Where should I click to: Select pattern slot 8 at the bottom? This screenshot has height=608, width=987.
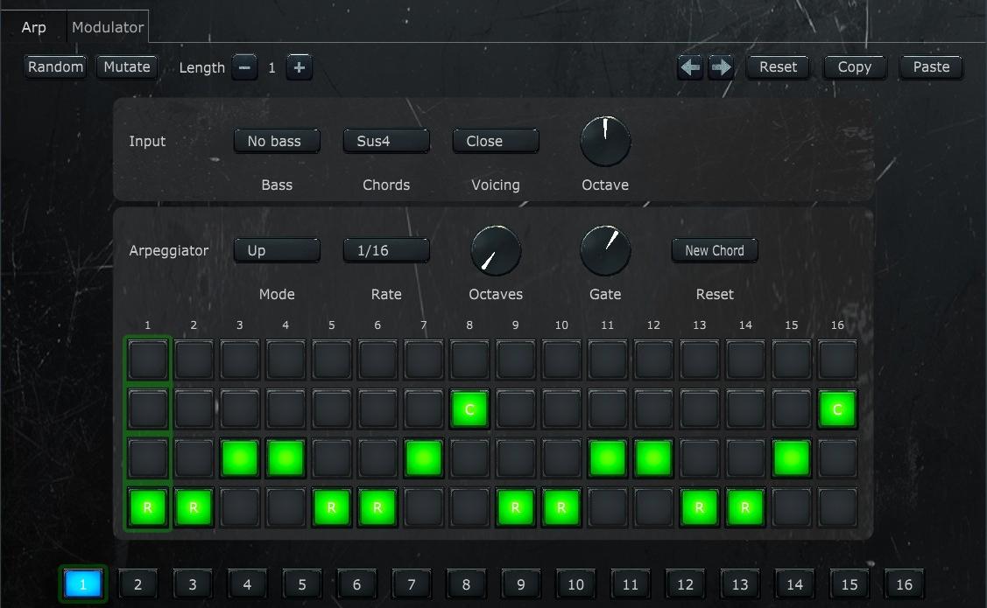(466, 584)
